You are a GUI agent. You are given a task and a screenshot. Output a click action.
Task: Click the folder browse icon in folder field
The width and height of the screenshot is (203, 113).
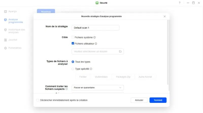tap(120, 51)
